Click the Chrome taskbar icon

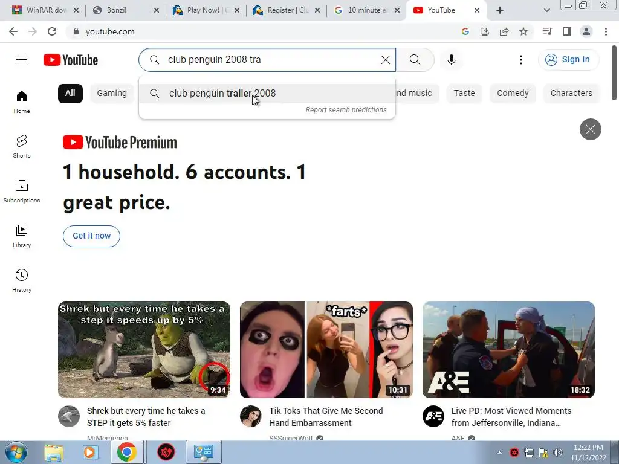[127, 452]
